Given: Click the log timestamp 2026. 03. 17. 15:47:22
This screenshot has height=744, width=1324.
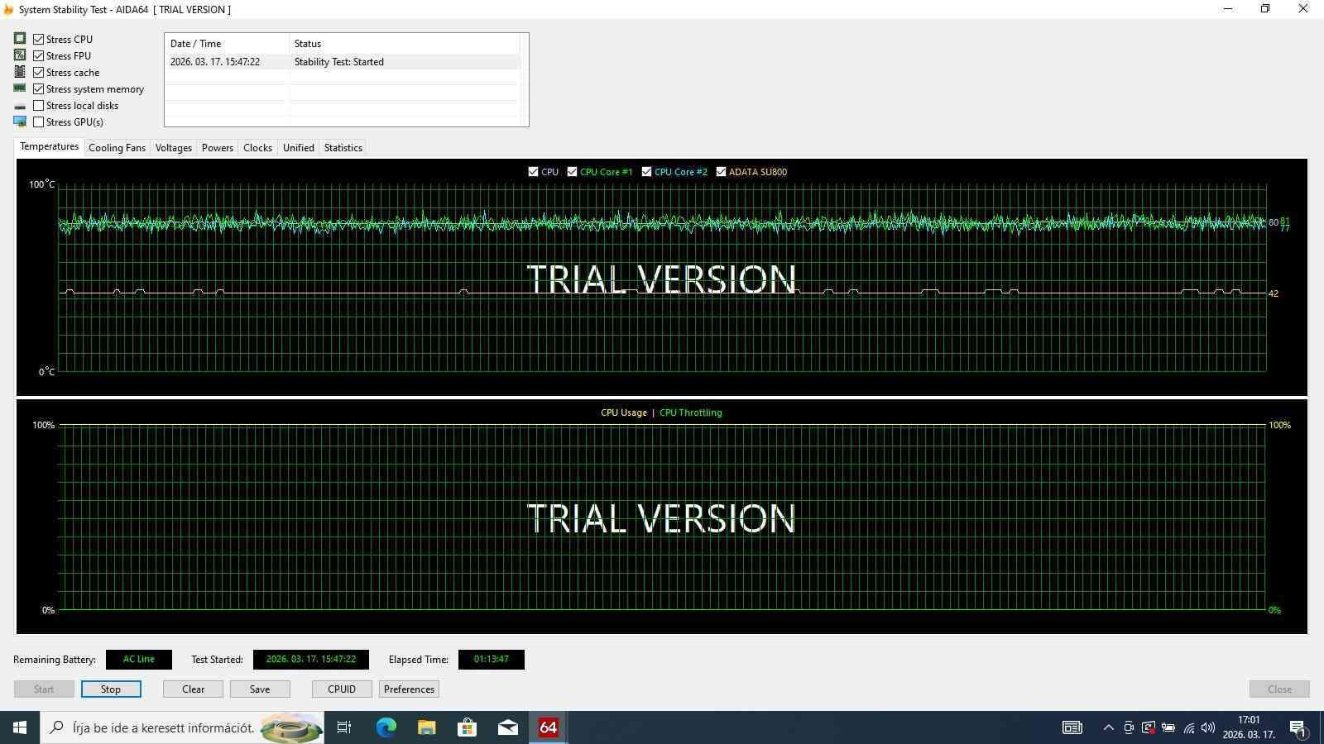Looking at the screenshot, I should [x=215, y=62].
